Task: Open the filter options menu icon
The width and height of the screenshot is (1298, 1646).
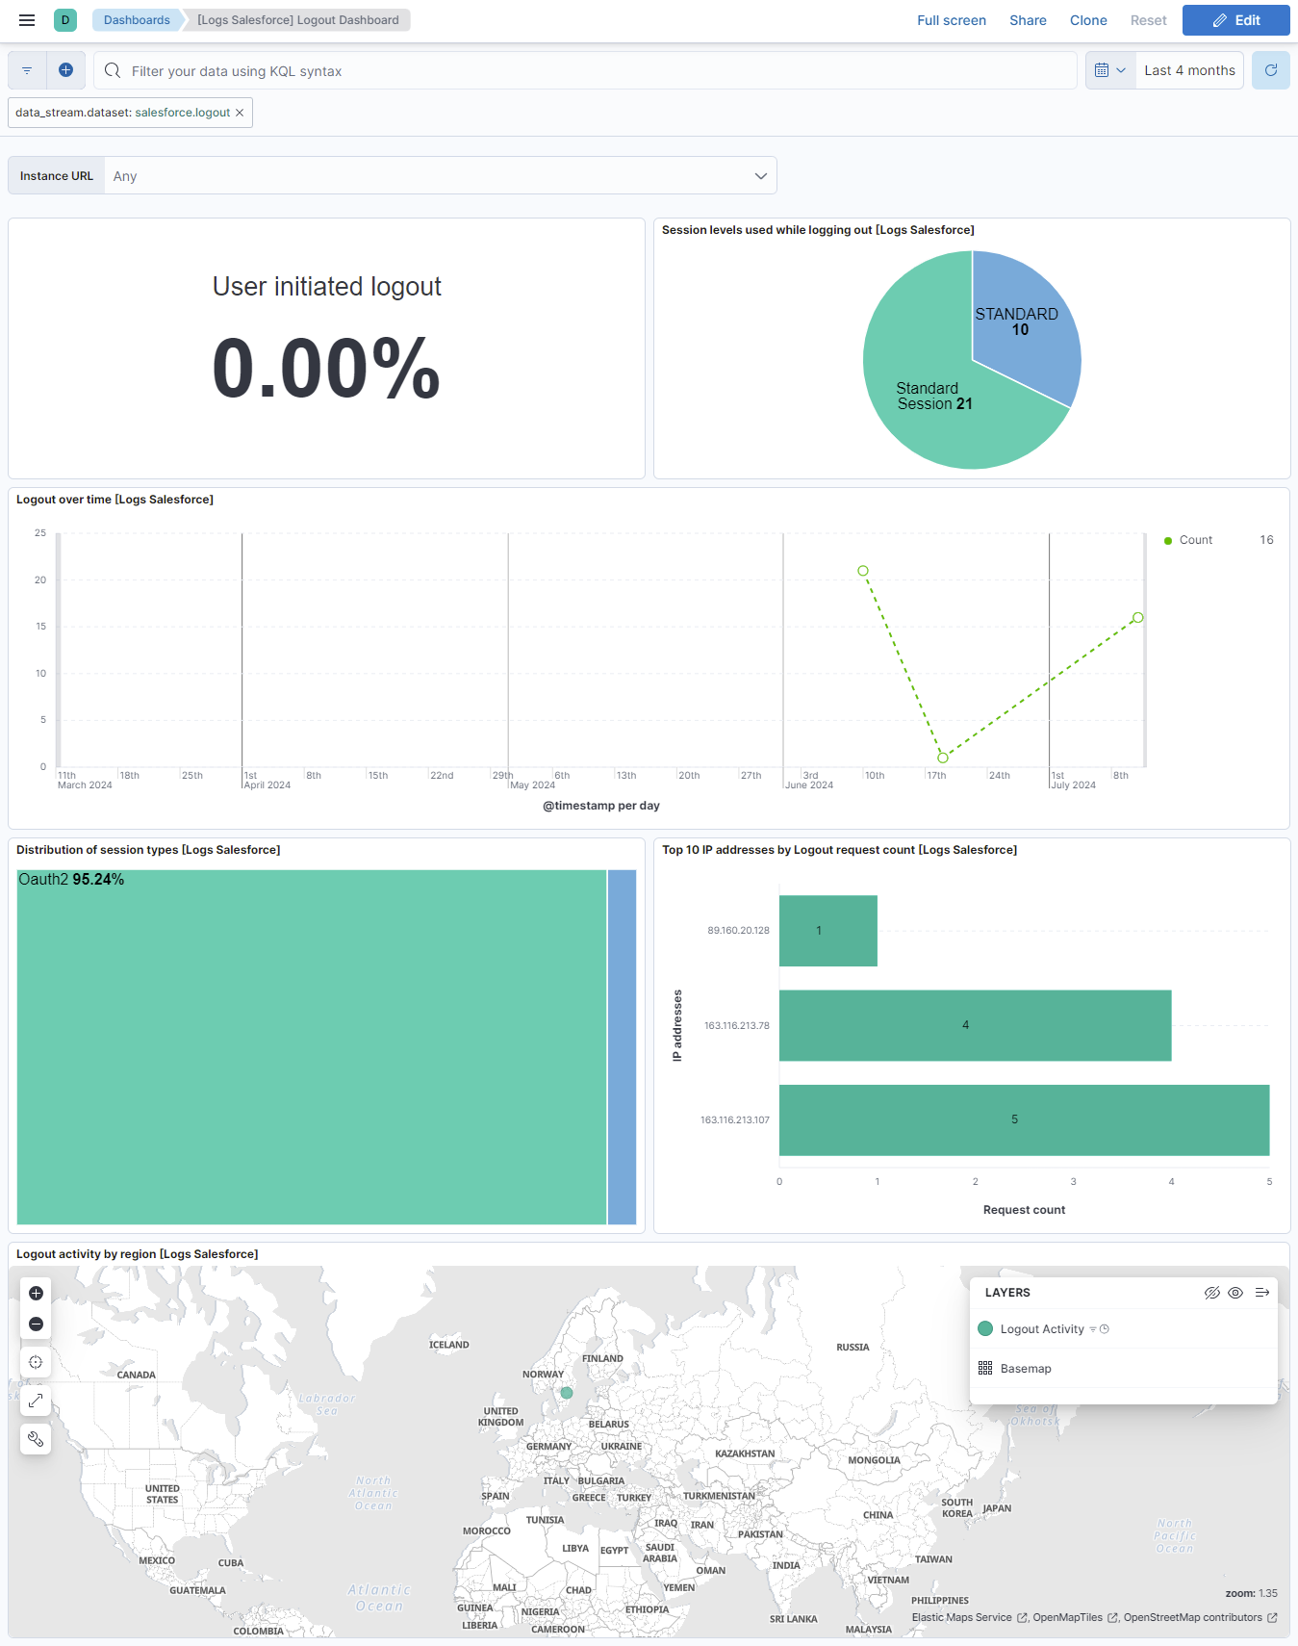Action: [x=27, y=70]
